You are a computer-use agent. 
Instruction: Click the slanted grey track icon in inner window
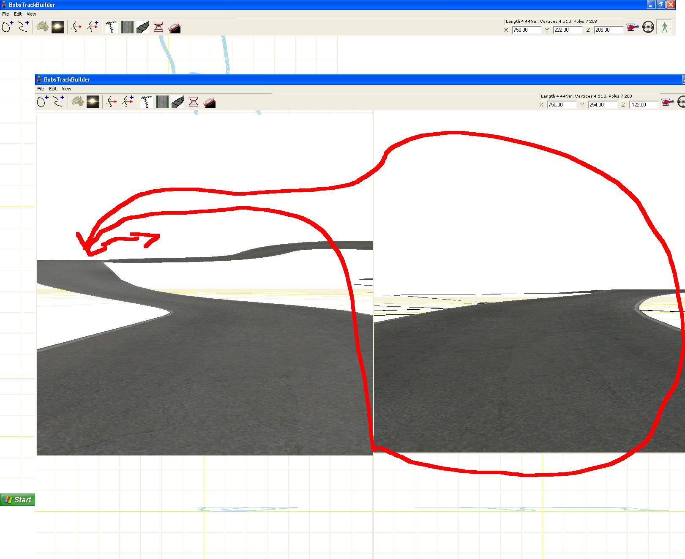178,102
